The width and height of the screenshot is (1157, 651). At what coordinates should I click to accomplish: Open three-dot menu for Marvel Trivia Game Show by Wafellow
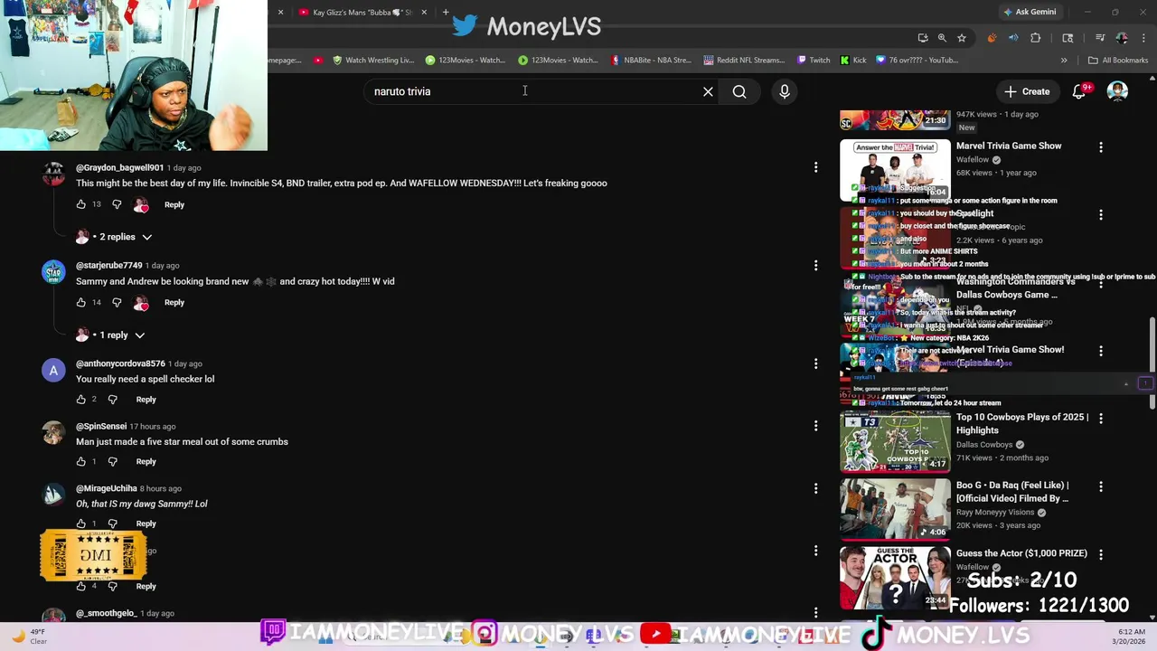coord(1100,146)
